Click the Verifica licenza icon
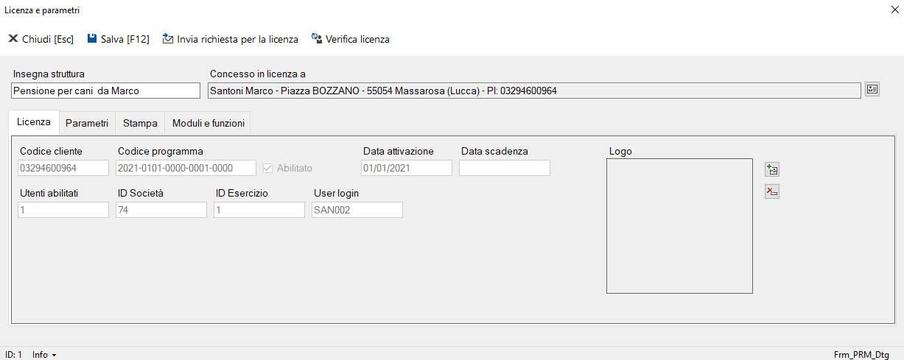The height and width of the screenshot is (360, 904). click(317, 39)
